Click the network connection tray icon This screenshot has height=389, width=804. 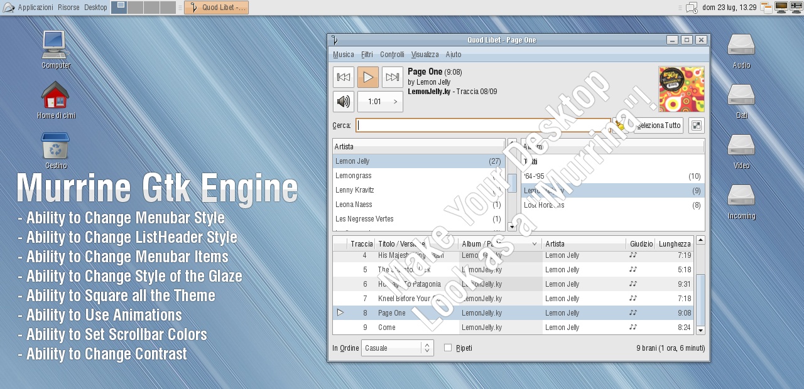point(796,8)
